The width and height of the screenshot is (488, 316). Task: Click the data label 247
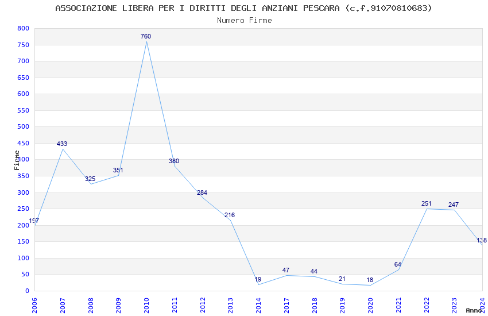454,205
